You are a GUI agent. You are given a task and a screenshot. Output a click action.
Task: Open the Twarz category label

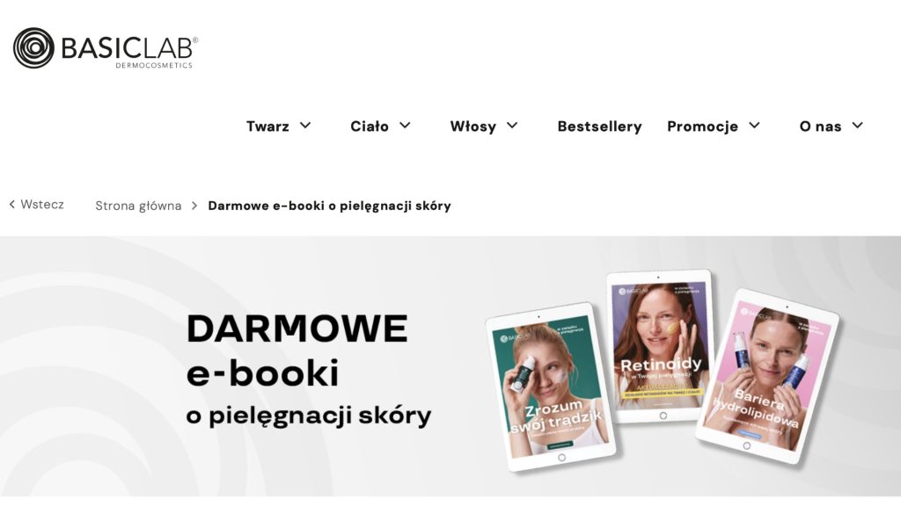(x=267, y=126)
